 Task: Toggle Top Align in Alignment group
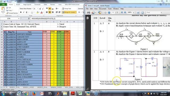[47, 9]
